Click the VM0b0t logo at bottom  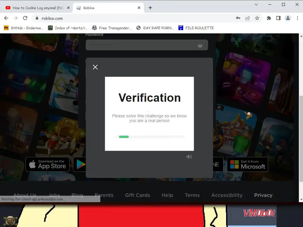259,213
